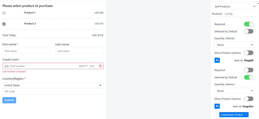The width and height of the screenshot is (259, 119).
Task: Open the Sell Products dropdown
Action: pyautogui.click(x=234, y=6)
